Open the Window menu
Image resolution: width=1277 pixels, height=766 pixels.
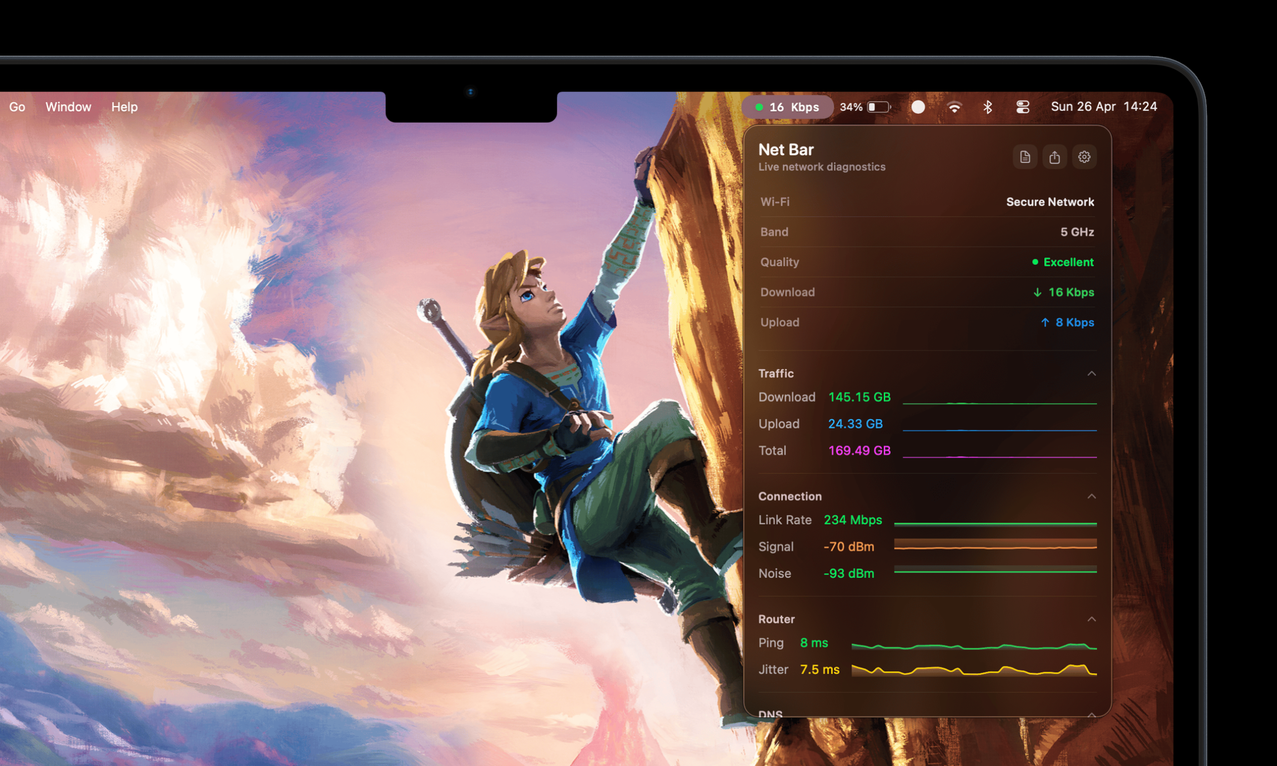[x=68, y=107]
